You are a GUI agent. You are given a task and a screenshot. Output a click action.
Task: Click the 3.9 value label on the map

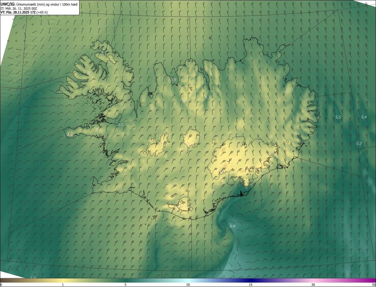[173, 80]
